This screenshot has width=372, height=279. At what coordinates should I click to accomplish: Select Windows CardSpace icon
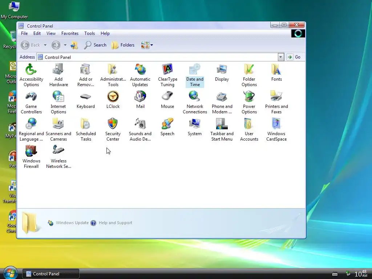(x=276, y=130)
